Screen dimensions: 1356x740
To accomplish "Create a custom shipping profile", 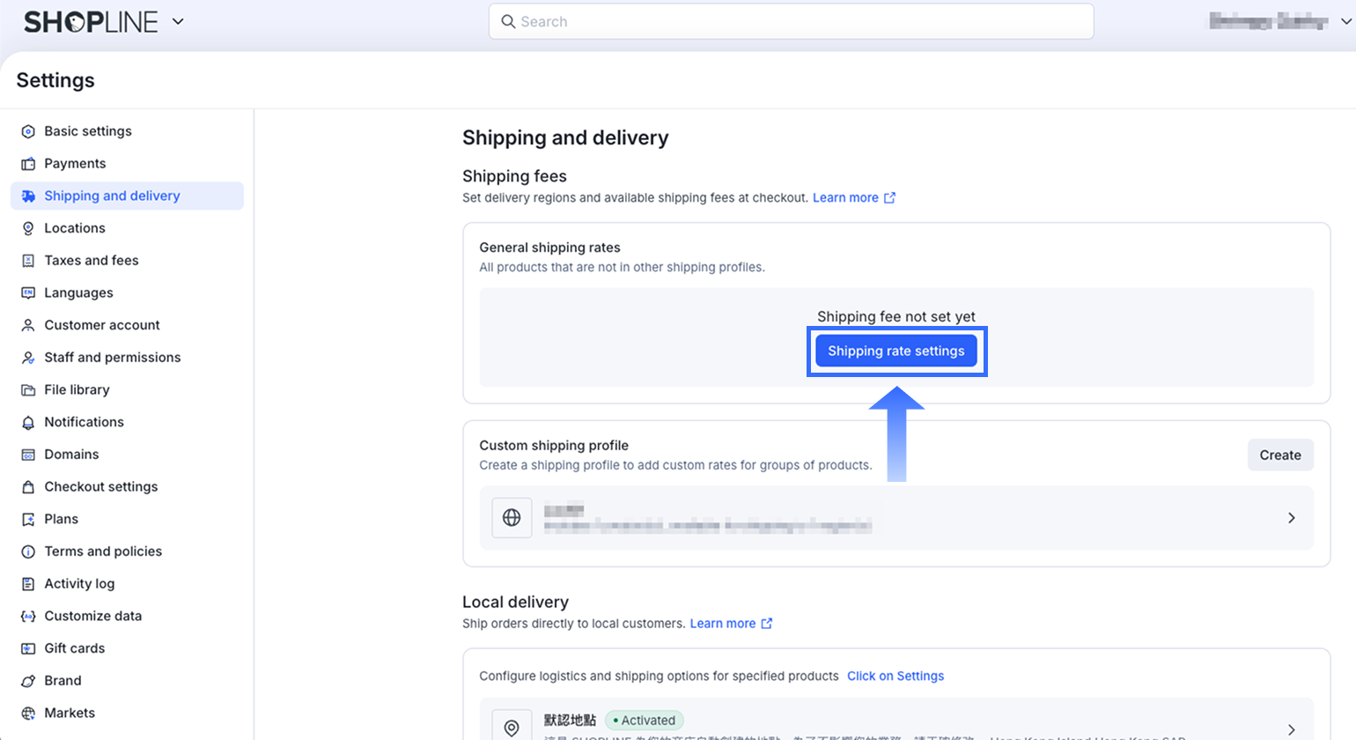I will point(1279,455).
